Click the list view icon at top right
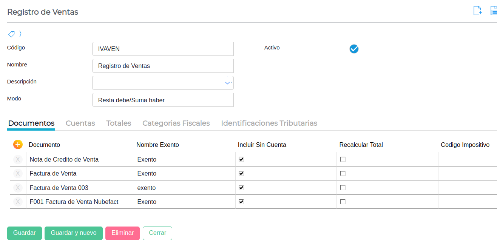This screenshot has width=497, height=242. coord(494,11)
